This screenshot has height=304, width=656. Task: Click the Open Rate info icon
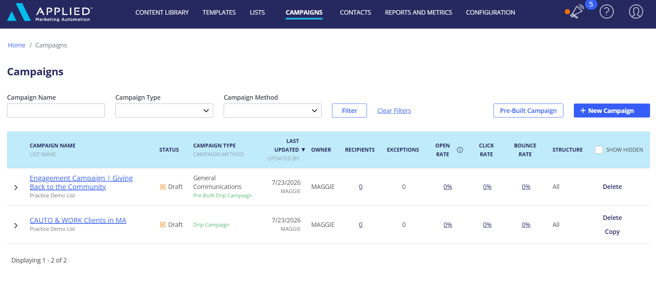click(x=460, y=150)
